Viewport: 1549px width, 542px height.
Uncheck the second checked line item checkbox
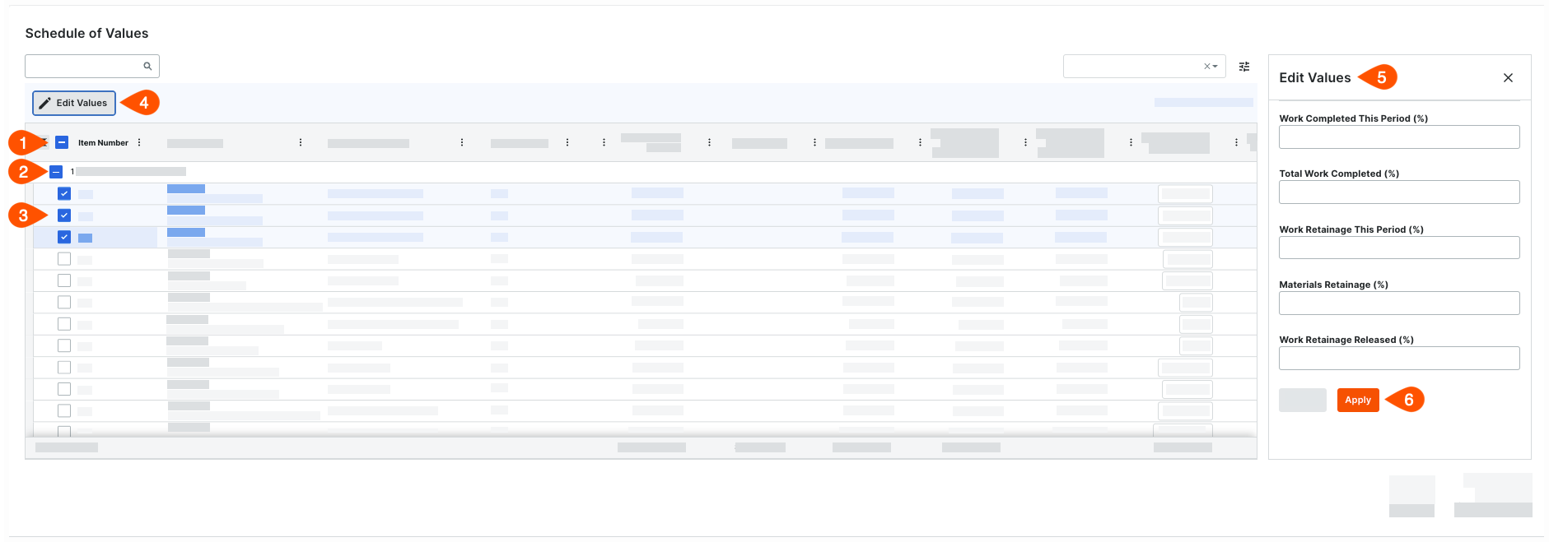point(64,215)
